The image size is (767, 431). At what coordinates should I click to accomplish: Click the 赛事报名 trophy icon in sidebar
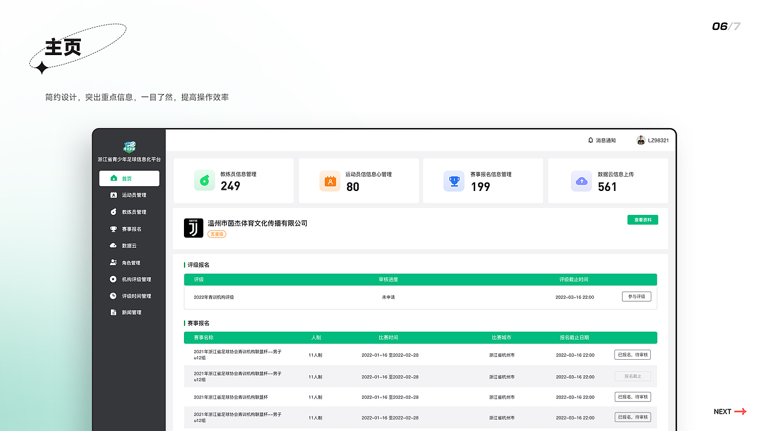(114, 229)
